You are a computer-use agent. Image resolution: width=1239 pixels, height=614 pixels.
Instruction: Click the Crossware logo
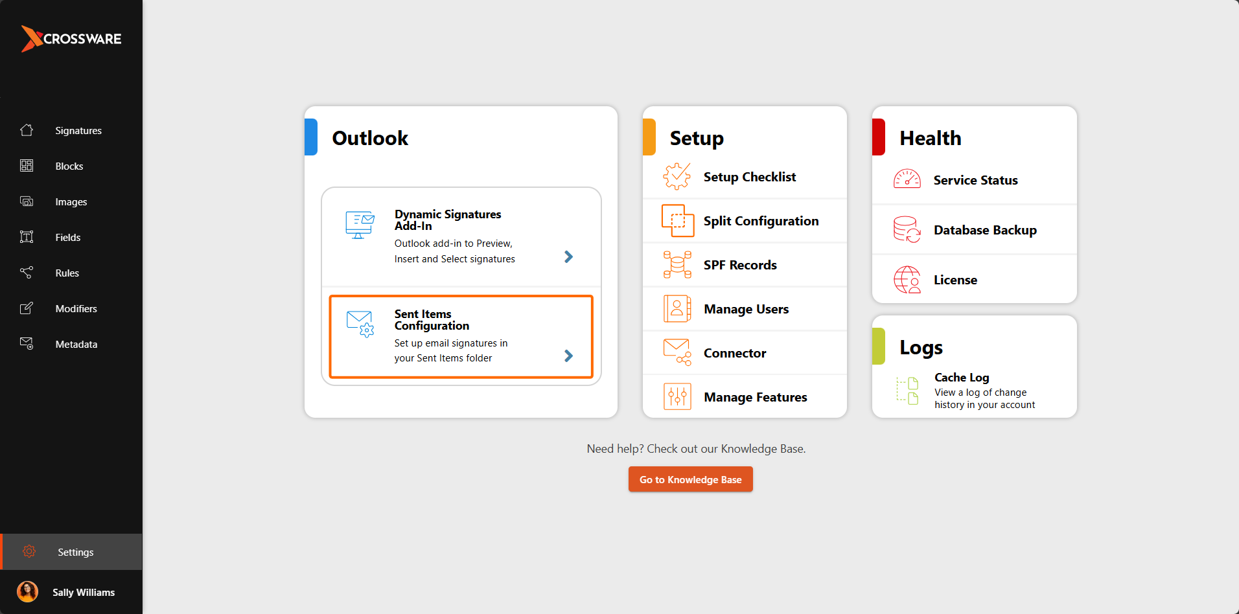coord(71,39)
